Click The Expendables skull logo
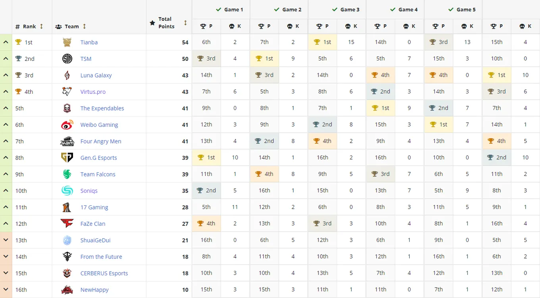This screenshot has height=298, width=540. point(67,108)
